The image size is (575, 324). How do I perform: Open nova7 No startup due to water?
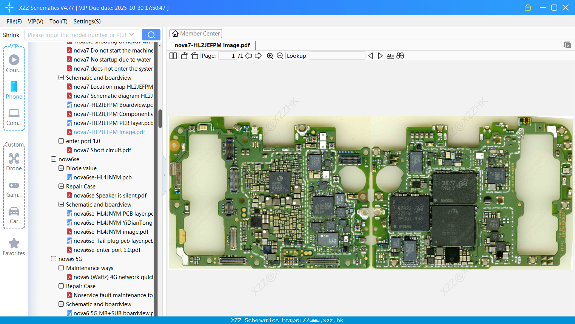point(110,59)
